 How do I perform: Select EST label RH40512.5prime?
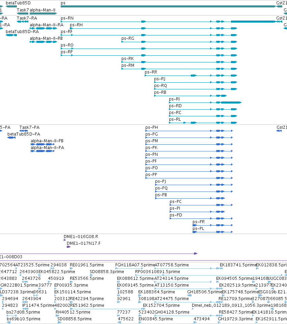coord(73,312)
